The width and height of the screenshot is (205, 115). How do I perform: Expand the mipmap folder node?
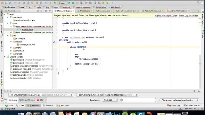11,51
